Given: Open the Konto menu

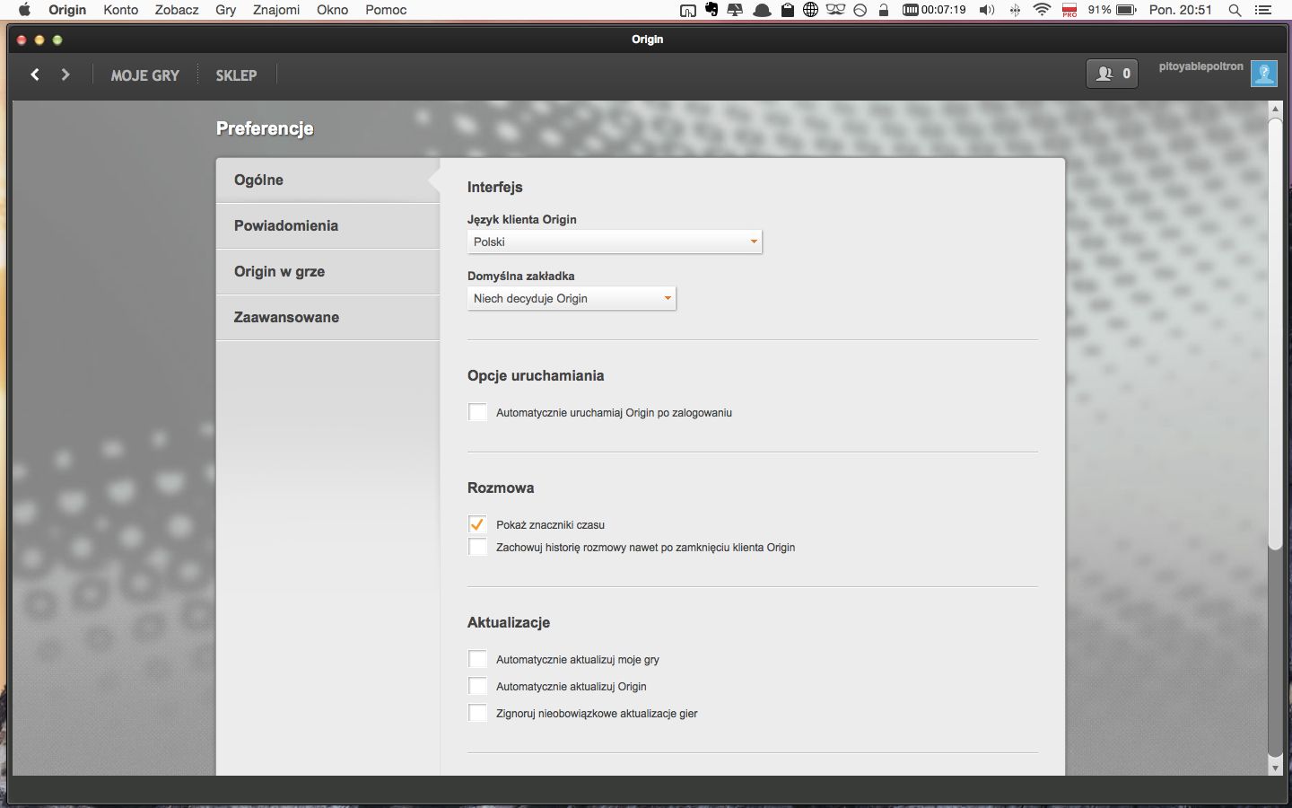Looking at the screenshot, I should (x=120, y=10).
